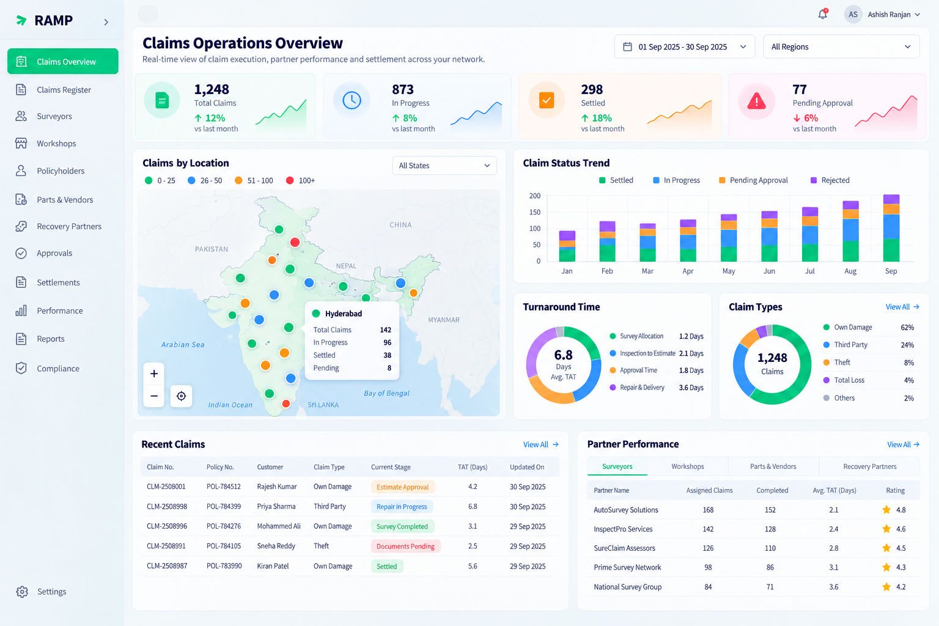Toggle the Rejected chart legend
This screenshot has height=626, width=939.
(x=830, y=180)
